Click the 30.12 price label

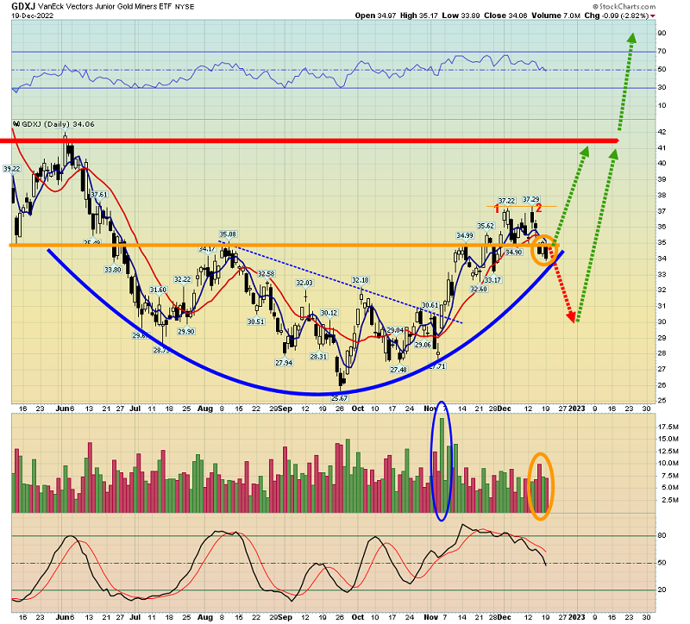click(x=329, y=313)
